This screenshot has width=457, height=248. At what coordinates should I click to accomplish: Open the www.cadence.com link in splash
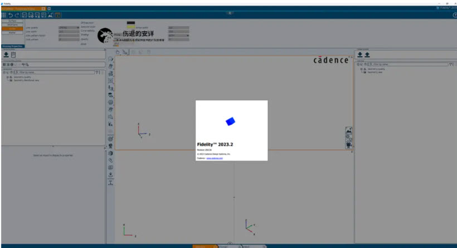215,158
